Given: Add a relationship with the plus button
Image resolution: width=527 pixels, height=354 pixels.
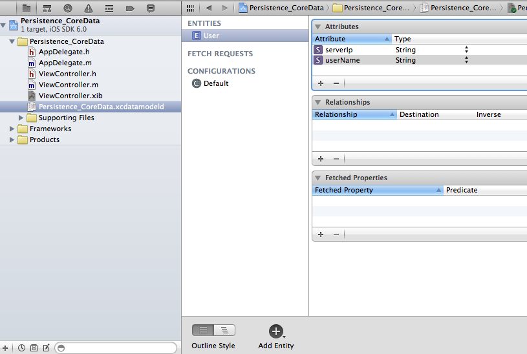Looking at the screenshot, I should 321,158.
